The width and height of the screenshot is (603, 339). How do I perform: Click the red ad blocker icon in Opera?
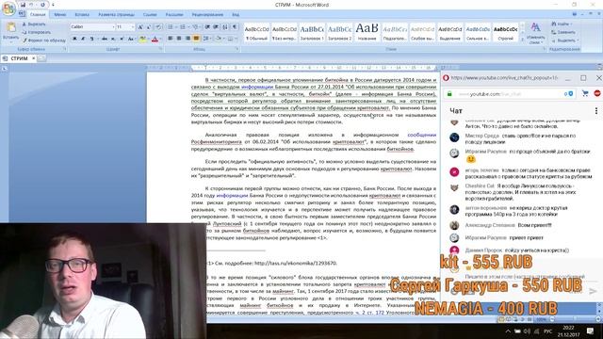(596, 93)
